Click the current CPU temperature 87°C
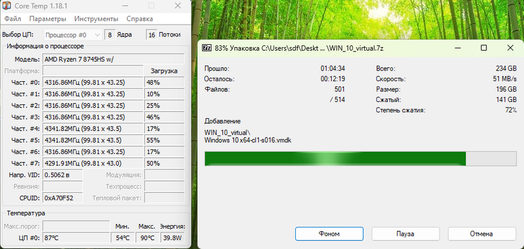Screen dimensions: 524x249 pos(76,238)
